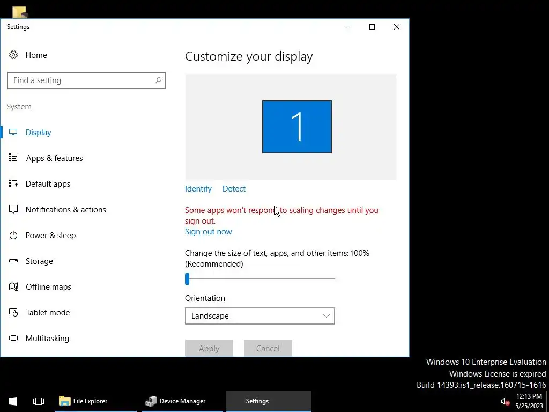Click the Tablet mode icon
Image resolution: width=549 pixels, height=412 pixels.
tap(13, 313)
